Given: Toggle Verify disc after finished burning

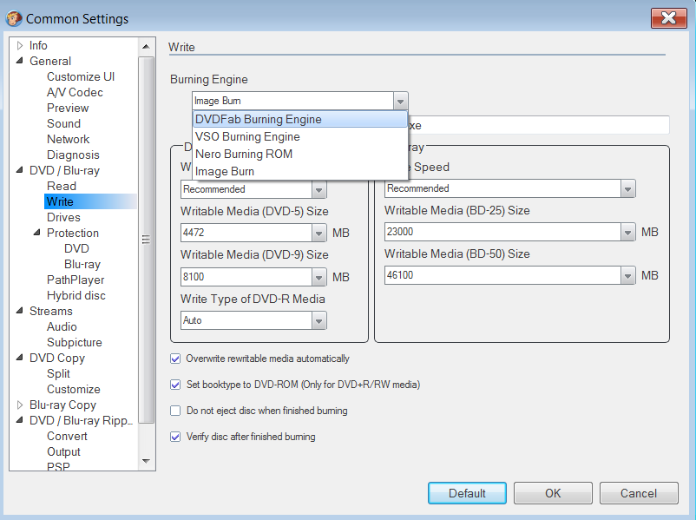Looking at the screenshot, I should coord(175,437).
